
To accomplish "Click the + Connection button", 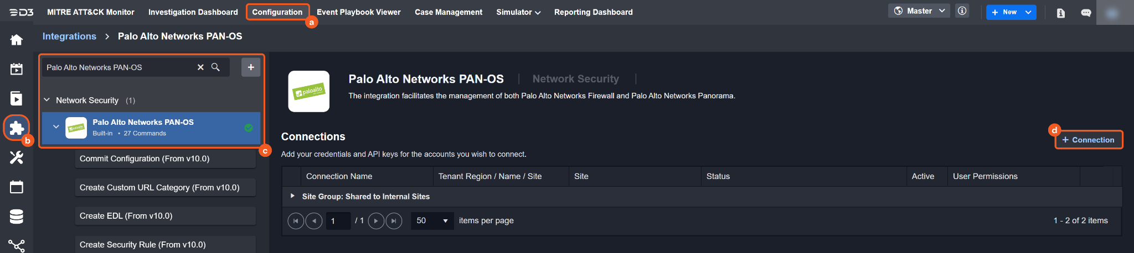I will [1088, 140].
